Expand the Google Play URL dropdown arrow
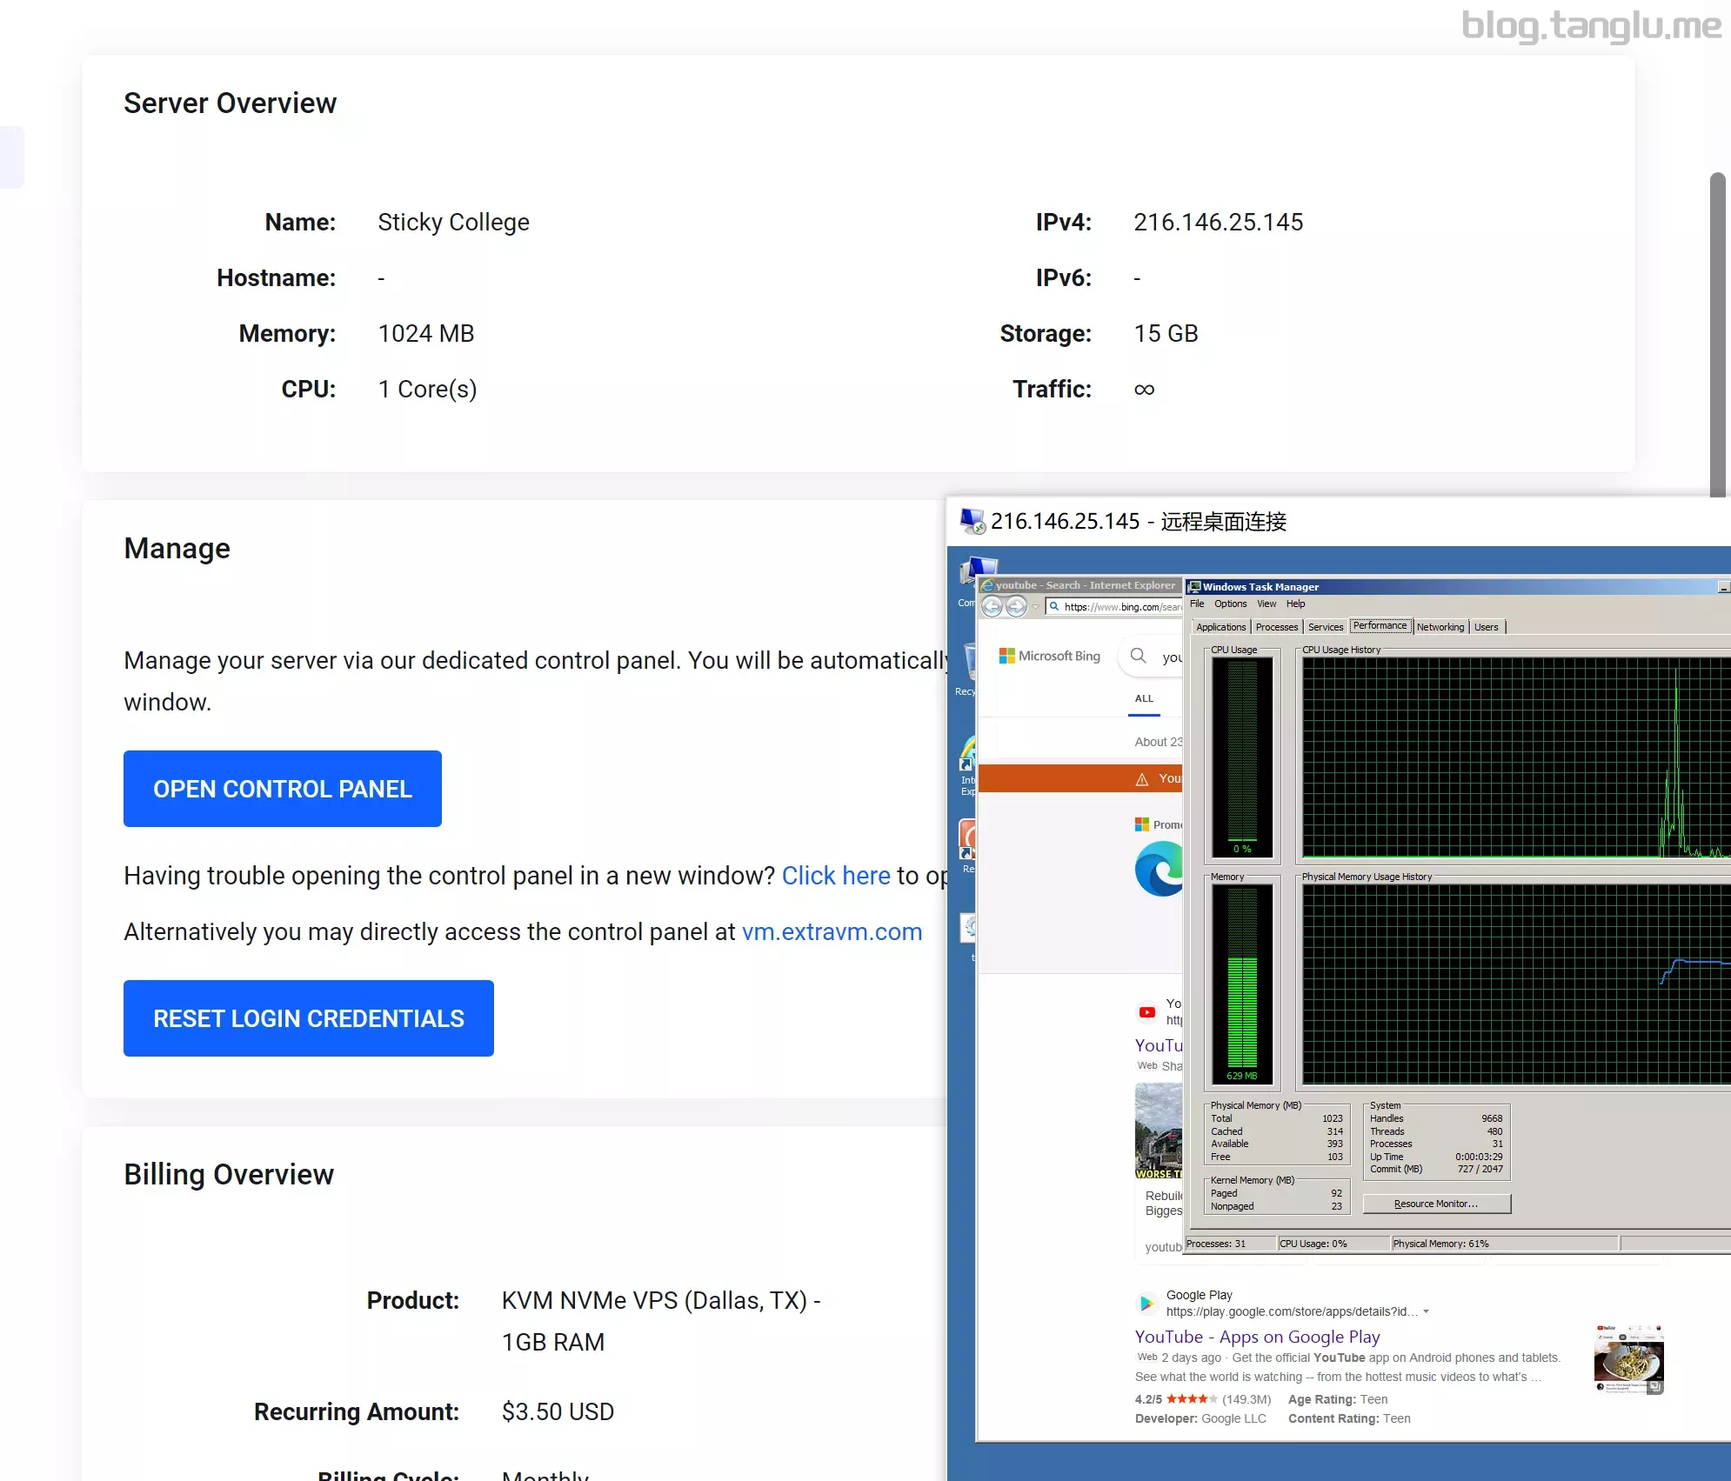Screen dimensions: 1731x1481 pos(1426,1311)
